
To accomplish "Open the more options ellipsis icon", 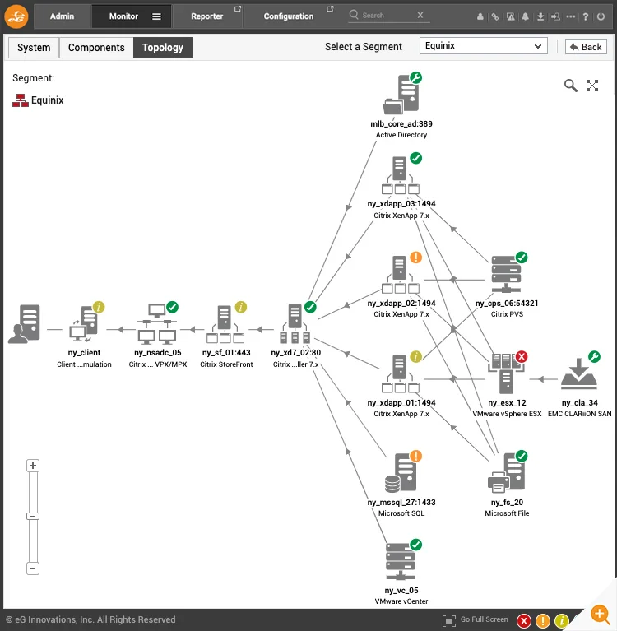I will point(571,16).
